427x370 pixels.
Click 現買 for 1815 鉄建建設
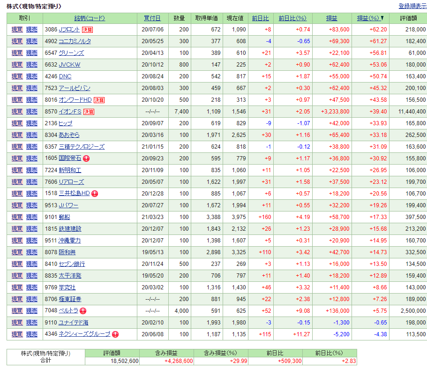[17, 228]
